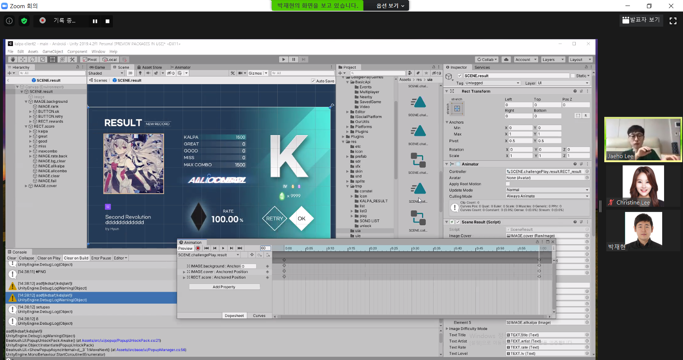Image resolution: width=683 pixels, height=360 pixels.
Task: Select the Hand tool in Unity toolbar
Action: pyautogui.click(x=13, y=59)
